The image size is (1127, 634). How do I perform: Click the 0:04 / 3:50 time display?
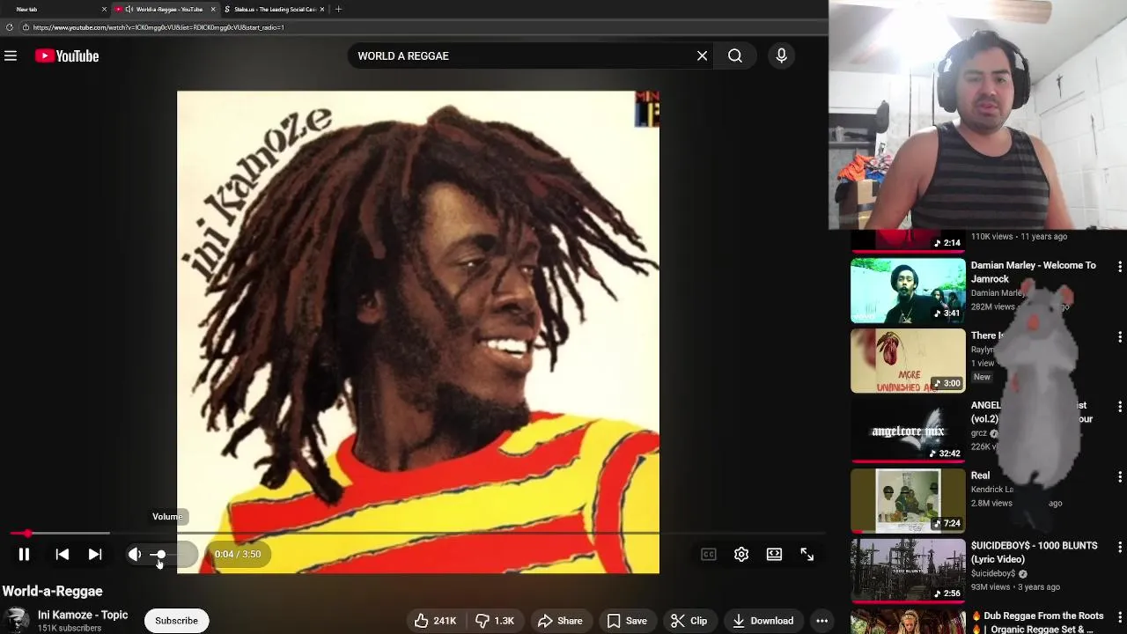(x=238, y=554)
